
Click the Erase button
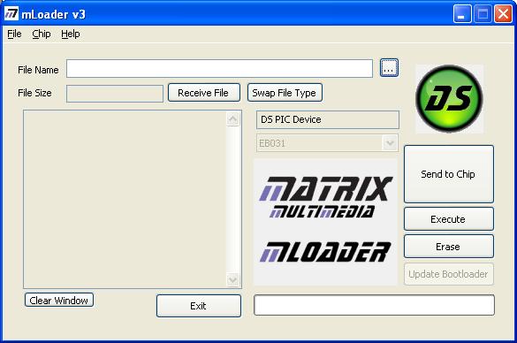448,247
